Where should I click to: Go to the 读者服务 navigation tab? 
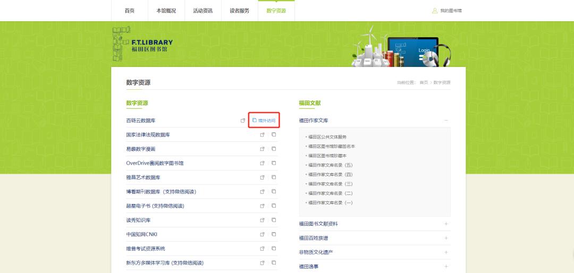tap(239, 11)
